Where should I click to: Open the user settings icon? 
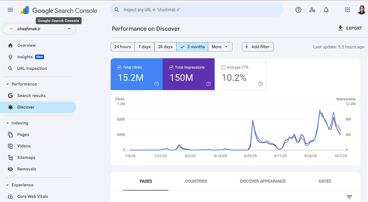tap(312, 10)
